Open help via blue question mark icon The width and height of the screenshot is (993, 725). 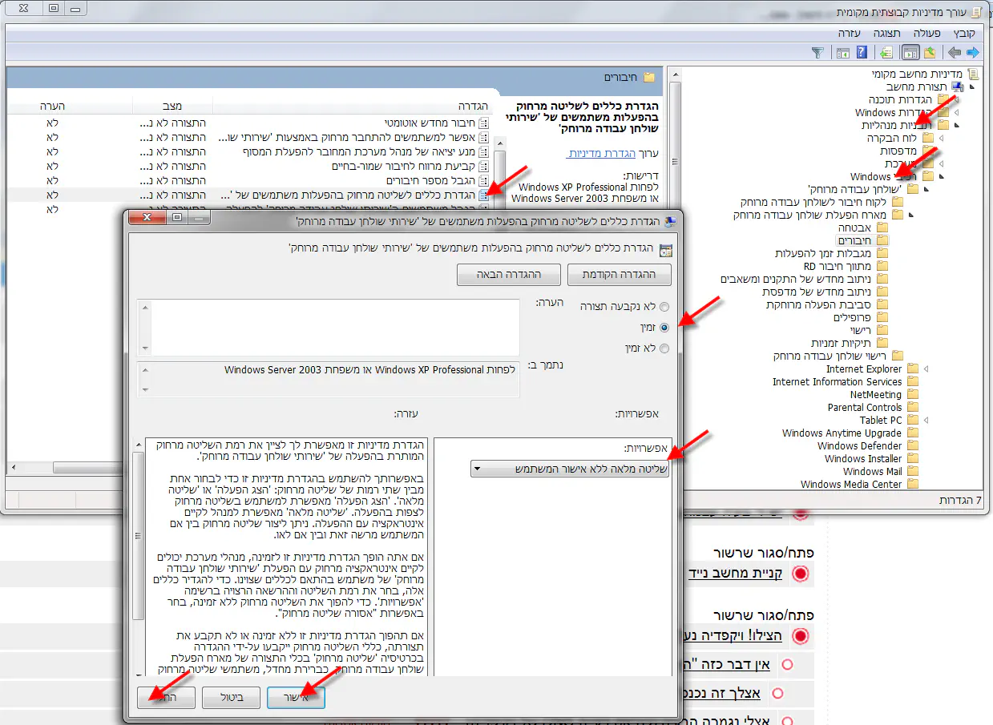(x=862, y=53)
